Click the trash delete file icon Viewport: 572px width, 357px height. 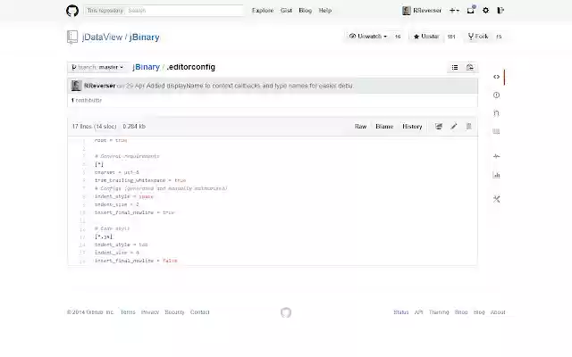point(468,127)
